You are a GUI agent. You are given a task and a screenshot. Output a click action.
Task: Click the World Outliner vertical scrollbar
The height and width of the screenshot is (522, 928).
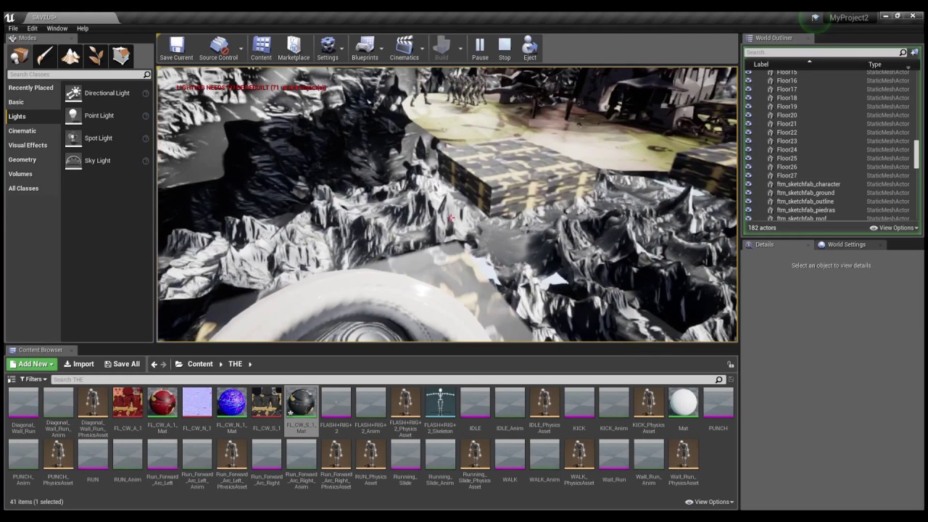click(x=916, y=154)
